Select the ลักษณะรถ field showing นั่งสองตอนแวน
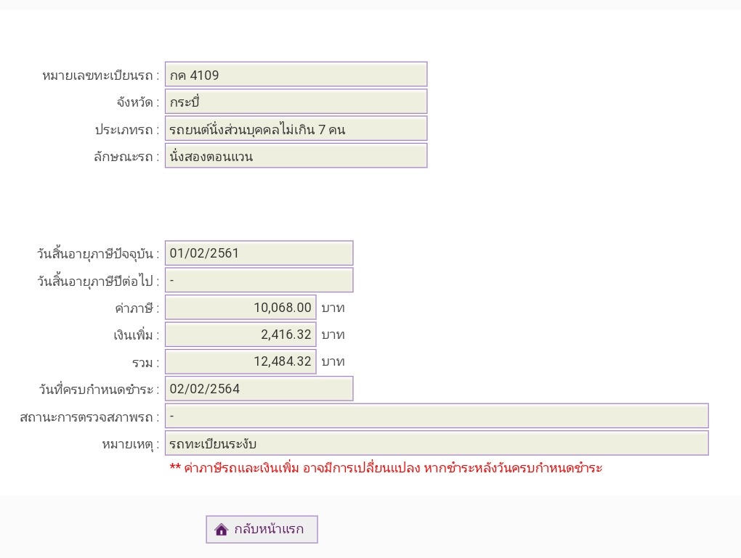This screenshot has height=558, width=741. pos(296,156)
